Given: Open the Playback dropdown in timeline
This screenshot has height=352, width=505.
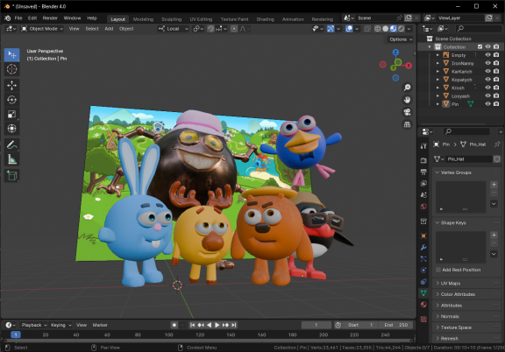Looking at the screenshot, I should click(34, 325).
